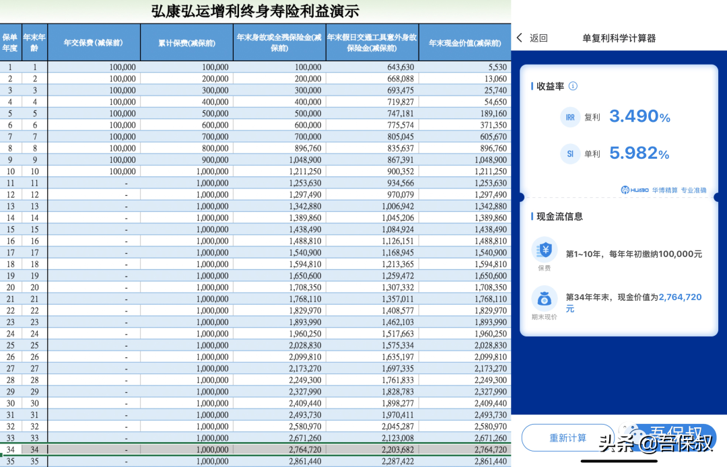
Task: Click the 年末身故或全残保险金 column header
Action: [x=279, y=42]
